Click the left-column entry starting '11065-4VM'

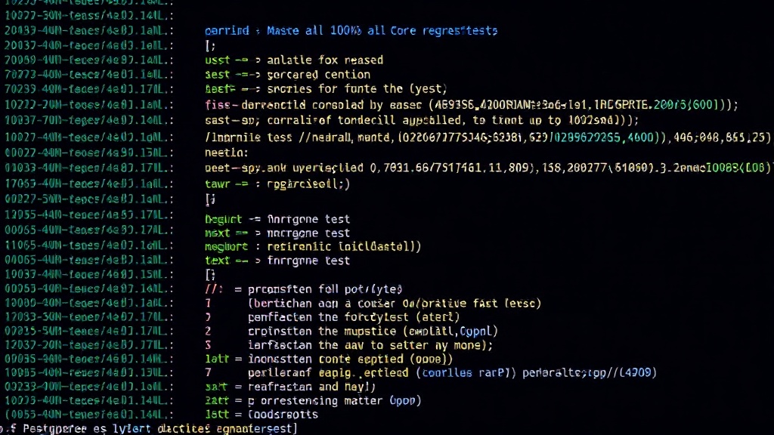89,245
